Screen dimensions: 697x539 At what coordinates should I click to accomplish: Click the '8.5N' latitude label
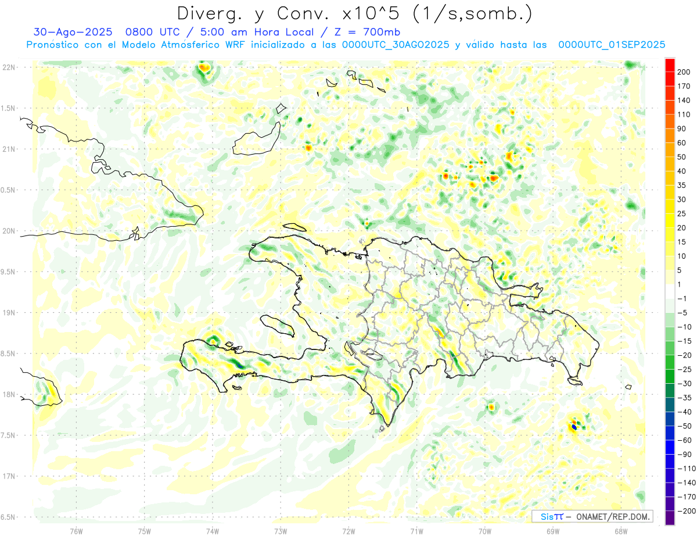(9, 354)
